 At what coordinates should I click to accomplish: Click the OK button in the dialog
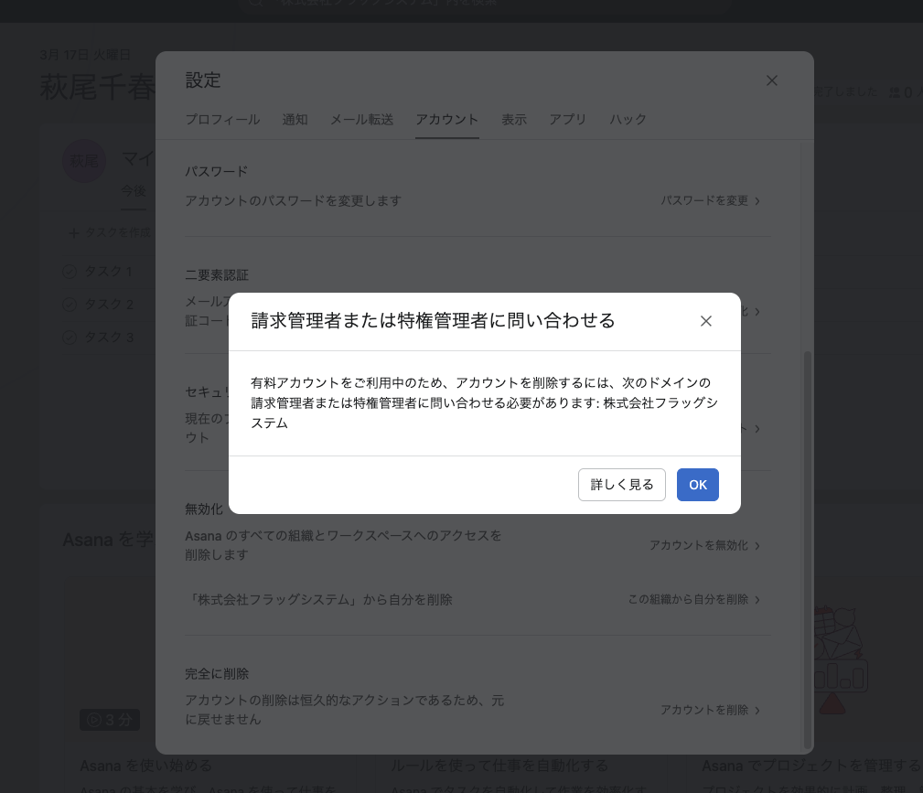pos(698,485)
